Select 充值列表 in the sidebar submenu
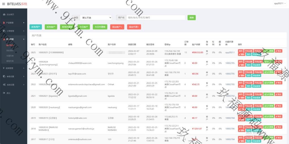Image resolution: width=289 pixels, height=144 pixels. pos(10,56)
